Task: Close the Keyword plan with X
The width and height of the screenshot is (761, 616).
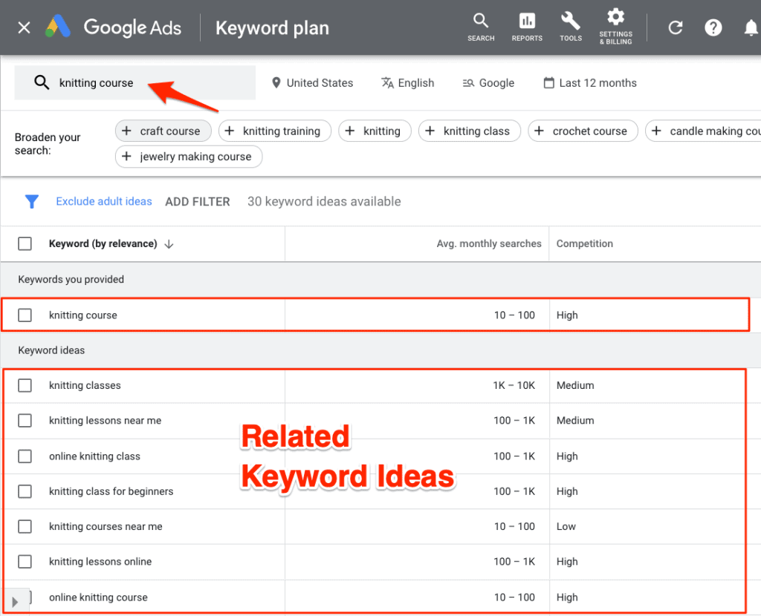Action: pyautogui.click(x=25, y=27)
